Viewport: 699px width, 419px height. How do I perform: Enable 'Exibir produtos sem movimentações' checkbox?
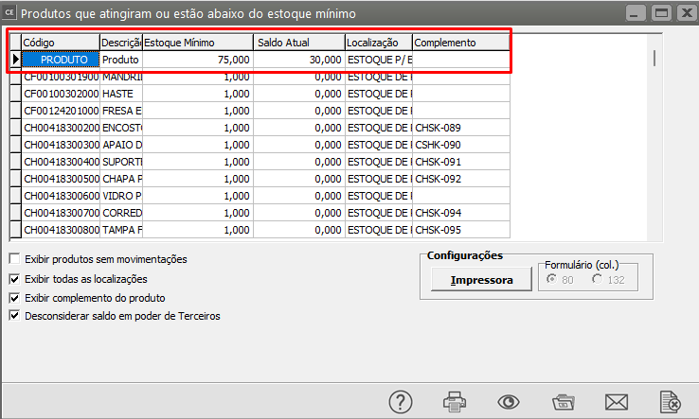[14, 259]
